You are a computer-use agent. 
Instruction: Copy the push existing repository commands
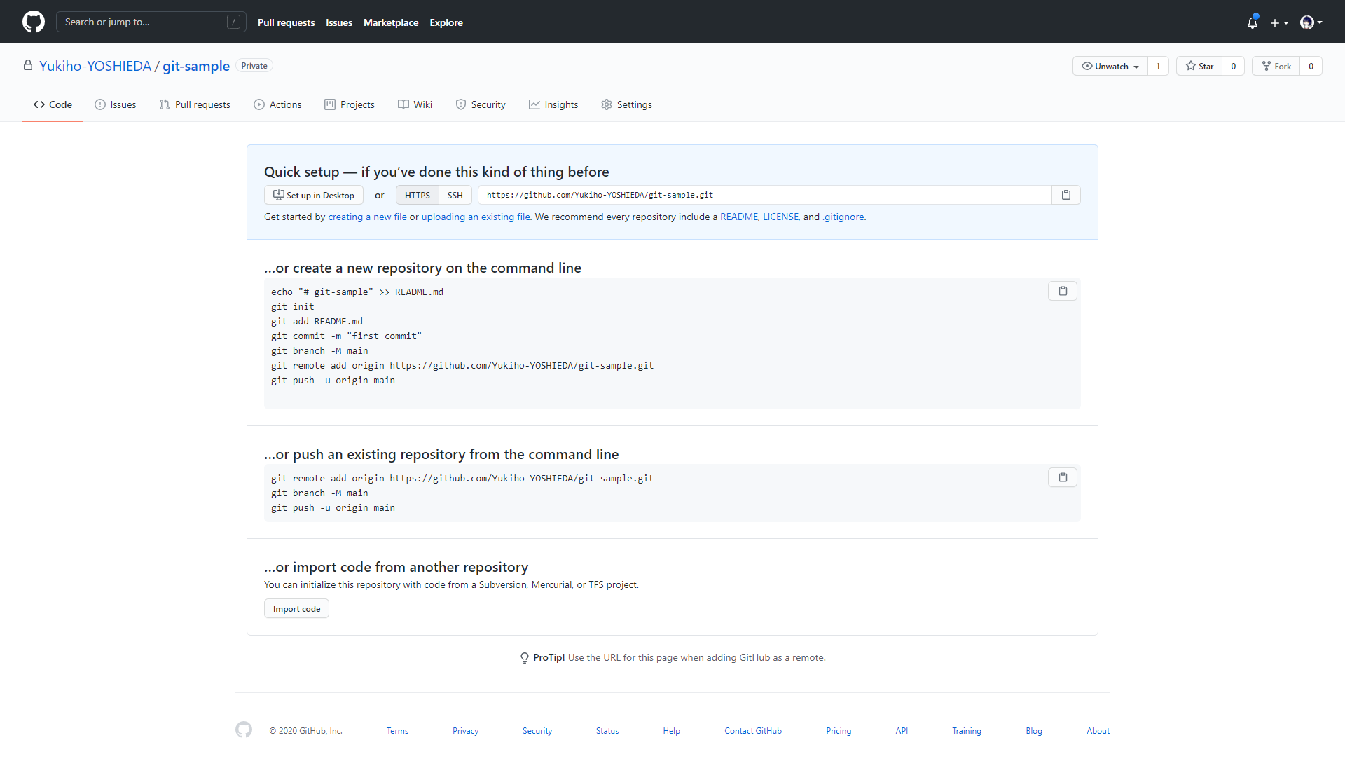pyautogui.click(x=1062, y=477)
